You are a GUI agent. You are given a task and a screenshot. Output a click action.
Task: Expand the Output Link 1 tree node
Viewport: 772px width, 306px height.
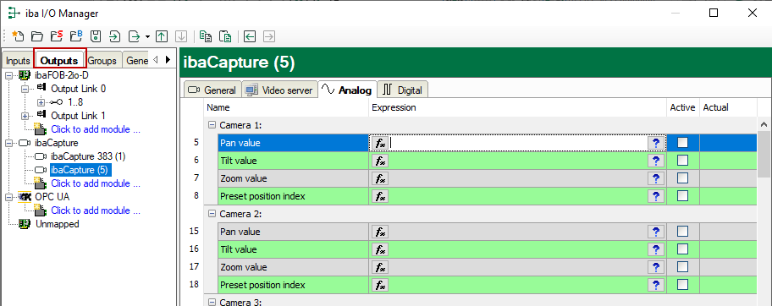point(25,116)
